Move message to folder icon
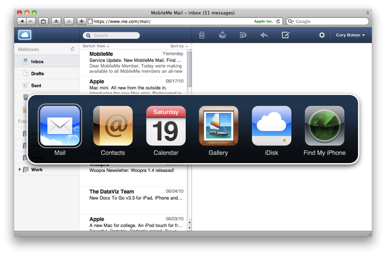 [x=243, y=35]
